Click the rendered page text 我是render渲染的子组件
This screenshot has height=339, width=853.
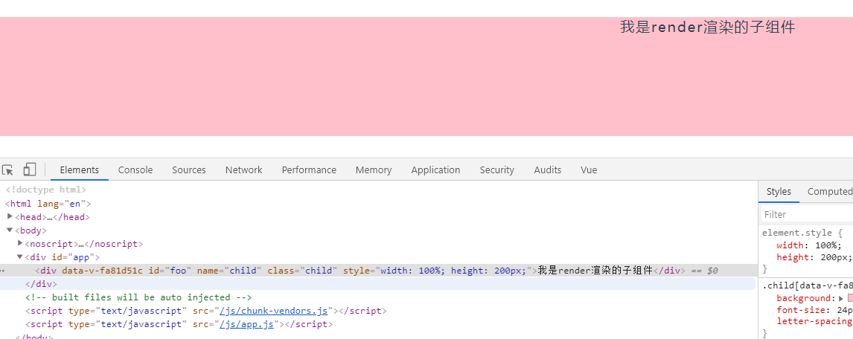(707, 28)
